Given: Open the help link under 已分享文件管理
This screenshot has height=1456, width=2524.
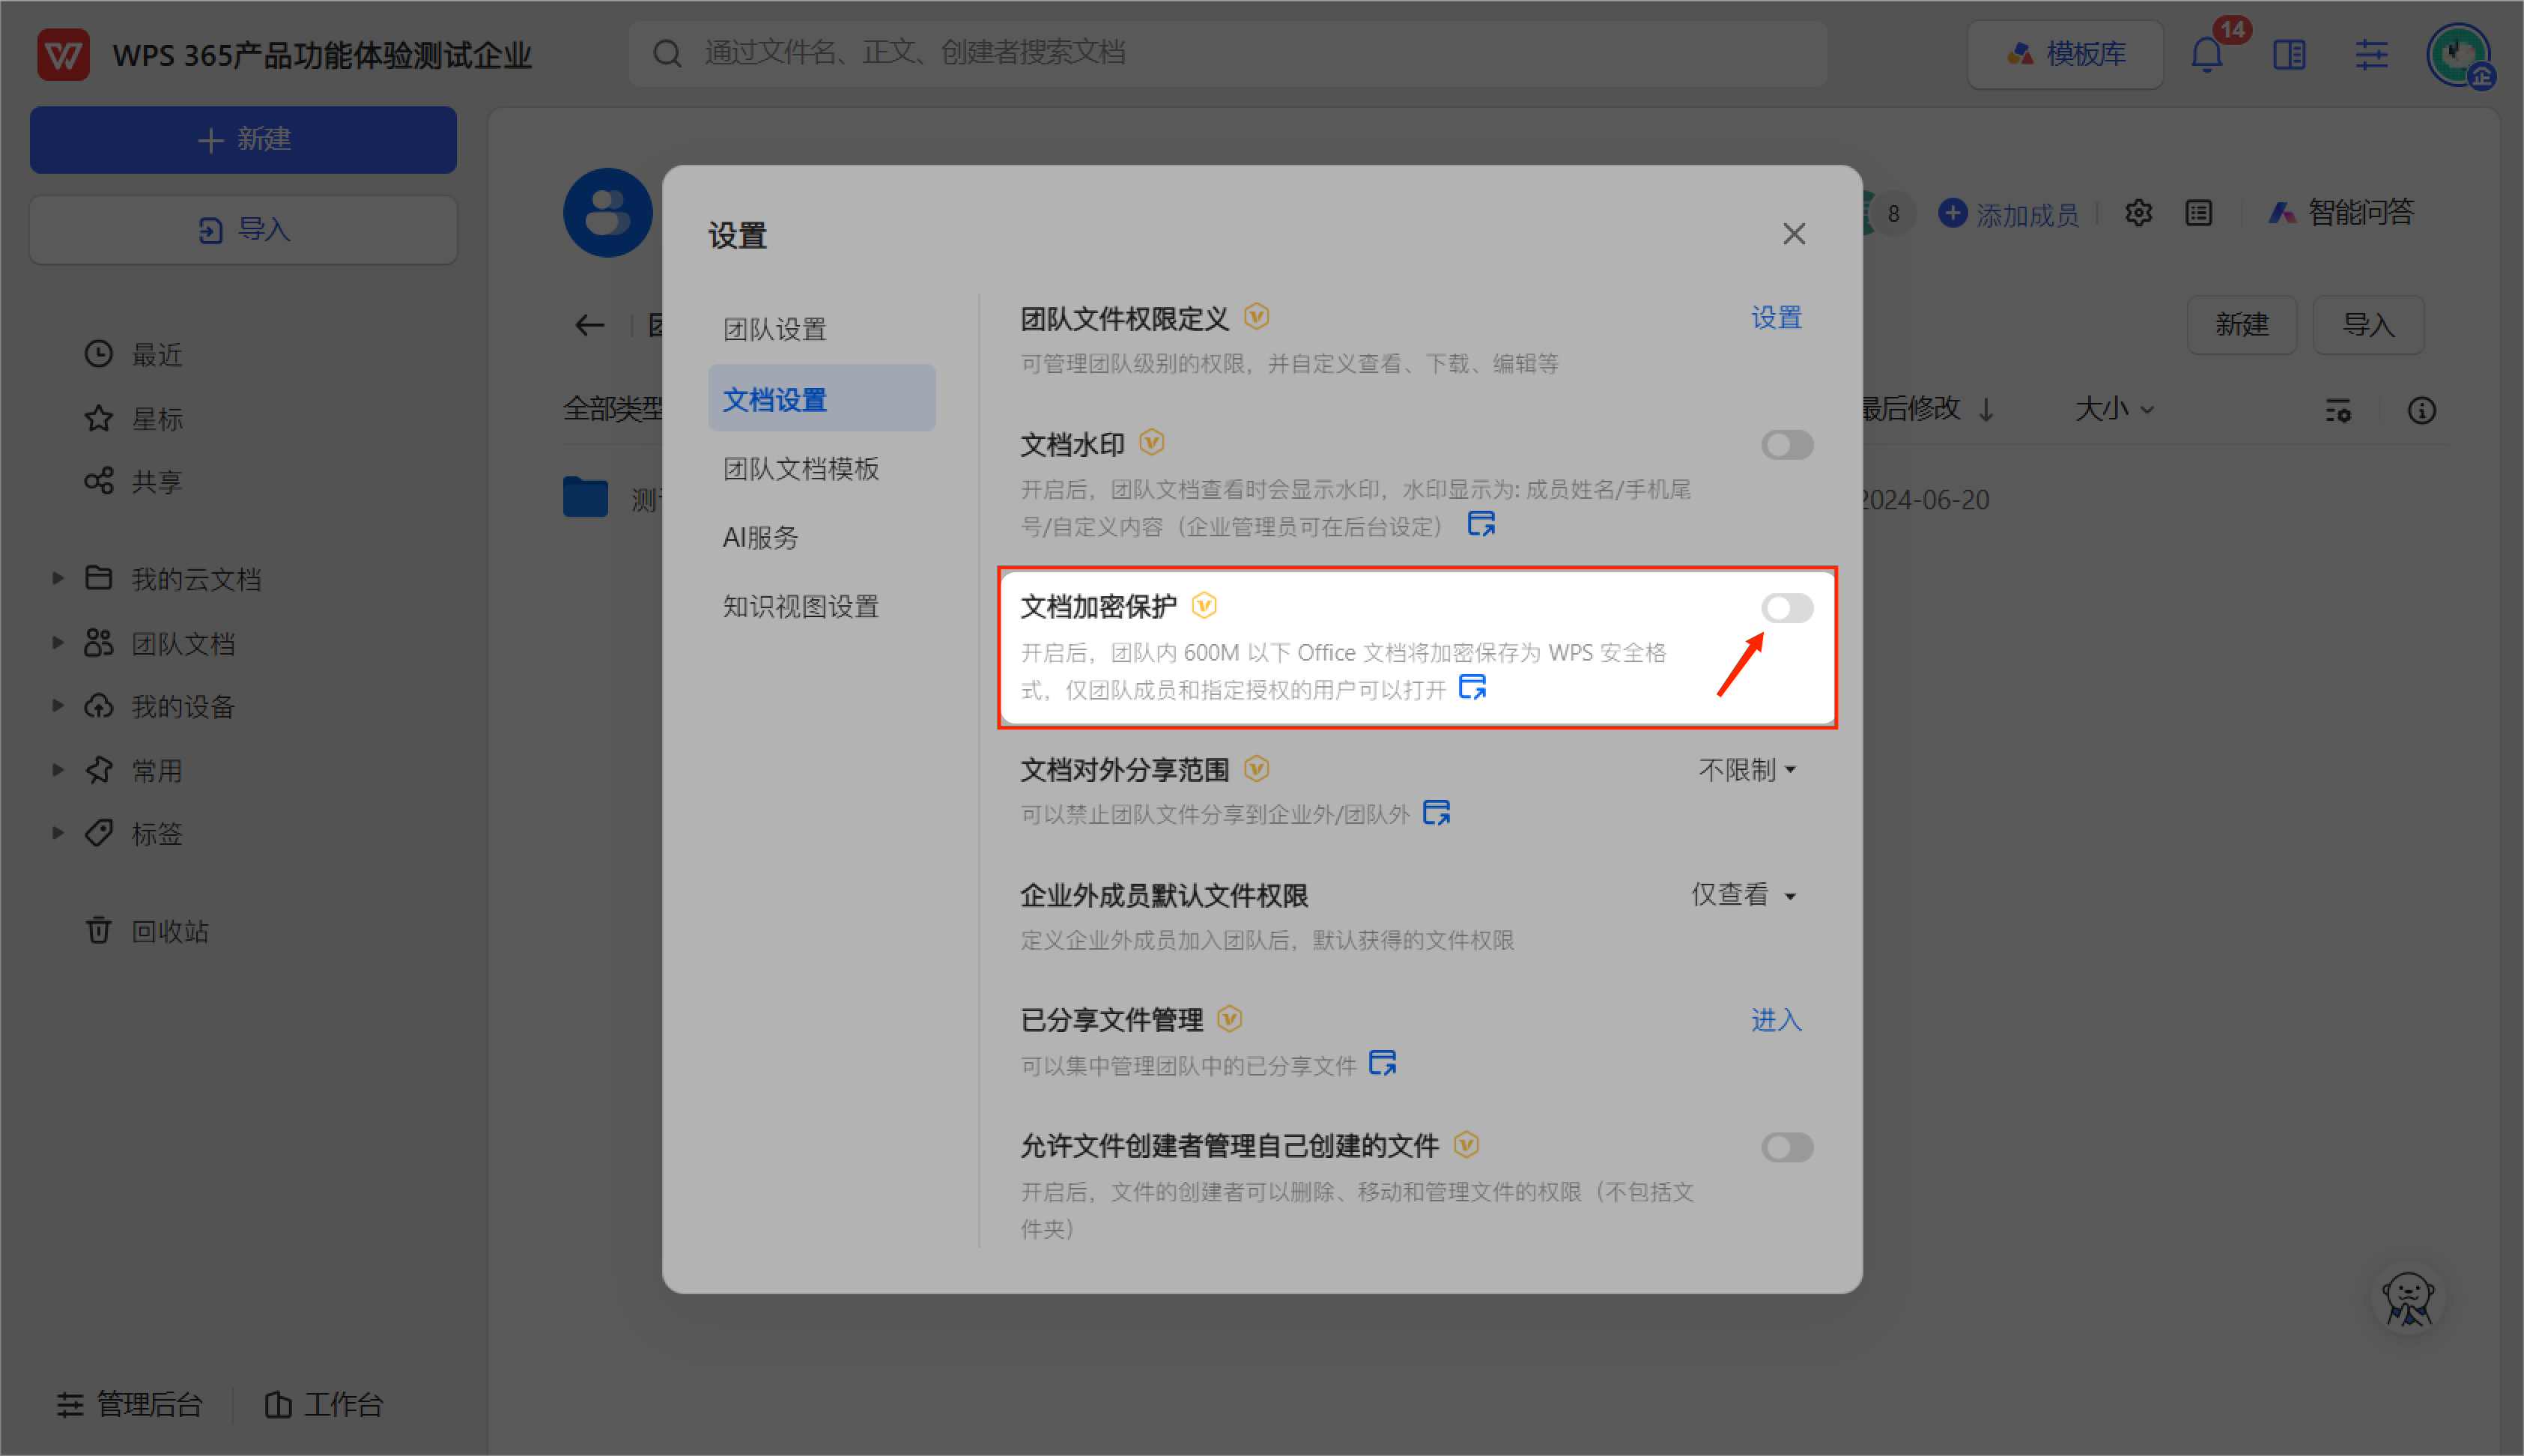Looking at the screenshot, I should 1382,1063.
